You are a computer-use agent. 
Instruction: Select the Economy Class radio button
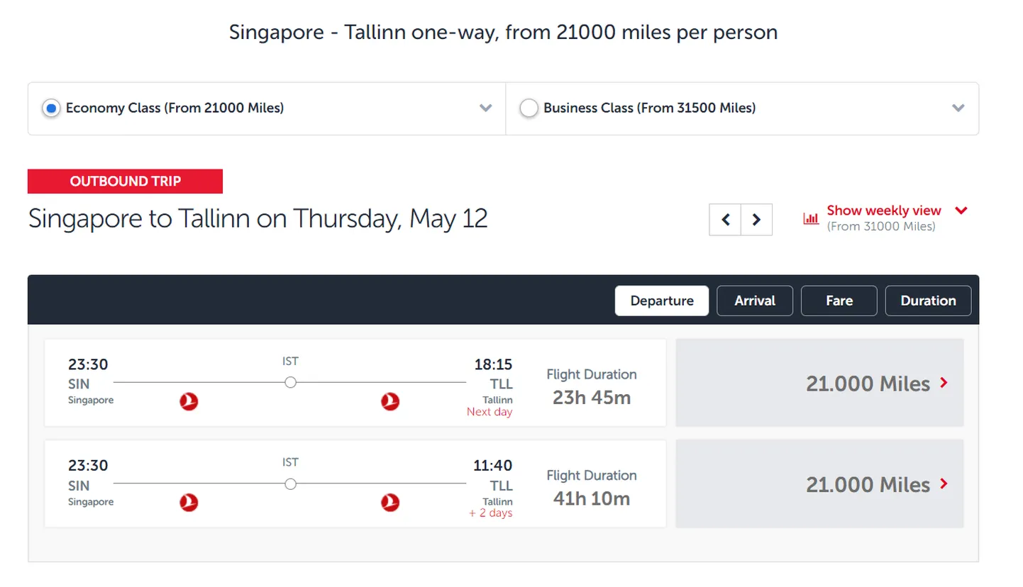51,108
